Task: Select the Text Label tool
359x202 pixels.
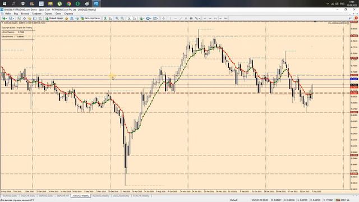Action: tap(191, 19)
